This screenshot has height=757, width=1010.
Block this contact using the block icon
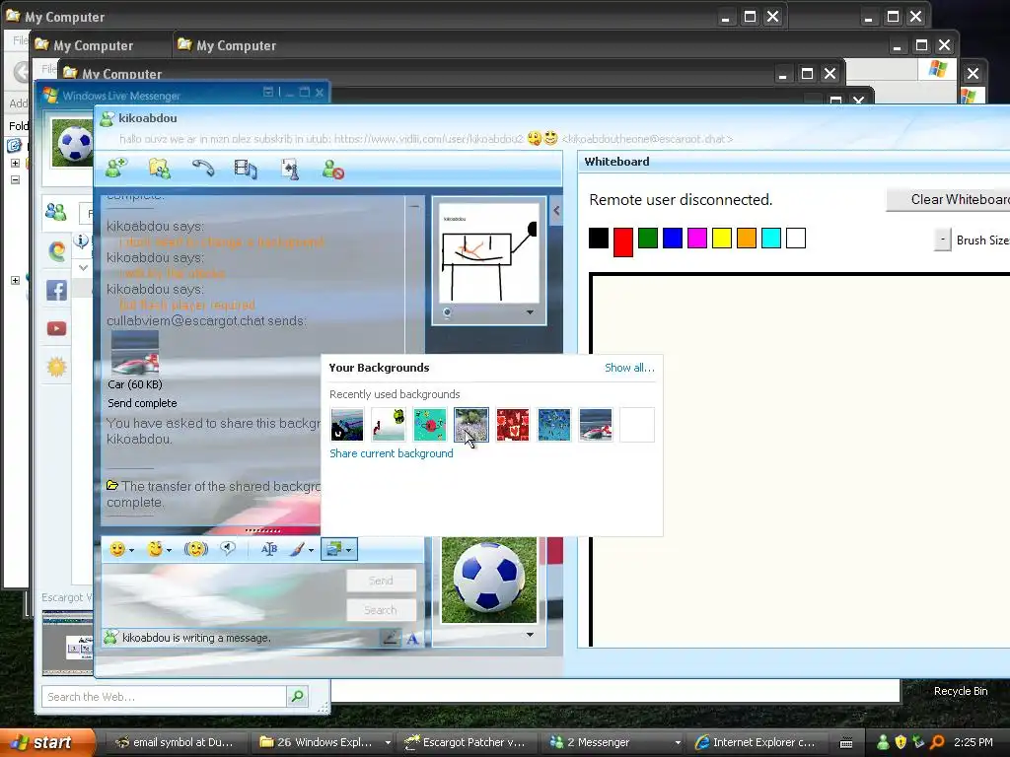pos(333,170)
